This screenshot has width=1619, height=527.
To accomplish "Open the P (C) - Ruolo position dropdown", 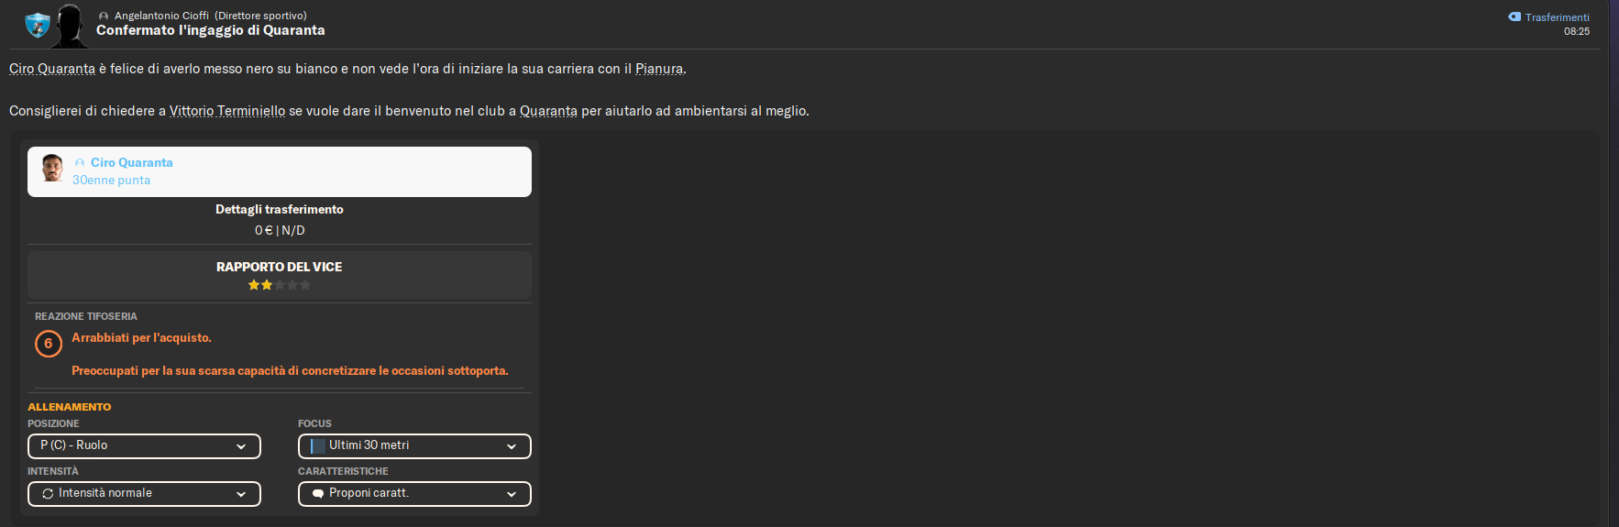I will (x=144, y=446).
